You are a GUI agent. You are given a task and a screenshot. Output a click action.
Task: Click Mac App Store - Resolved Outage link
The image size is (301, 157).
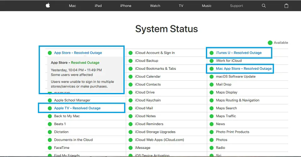pyautogui.click(x=243, y=68)
